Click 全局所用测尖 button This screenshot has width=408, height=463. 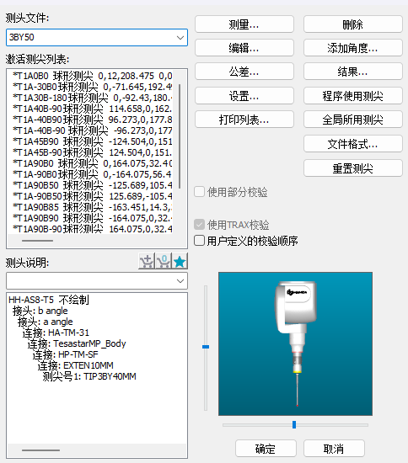pos(353,120)
